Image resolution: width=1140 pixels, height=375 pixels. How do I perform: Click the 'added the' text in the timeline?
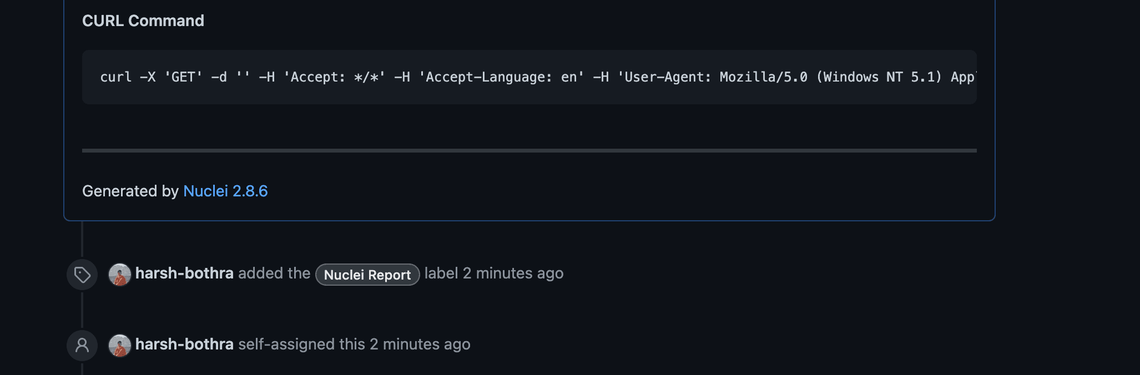[x=274, y=273]
